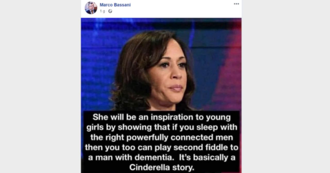The width and height of the screenshot is (330, 173).
Task: Click the gray margin right of post
Action: coord(286,86)
